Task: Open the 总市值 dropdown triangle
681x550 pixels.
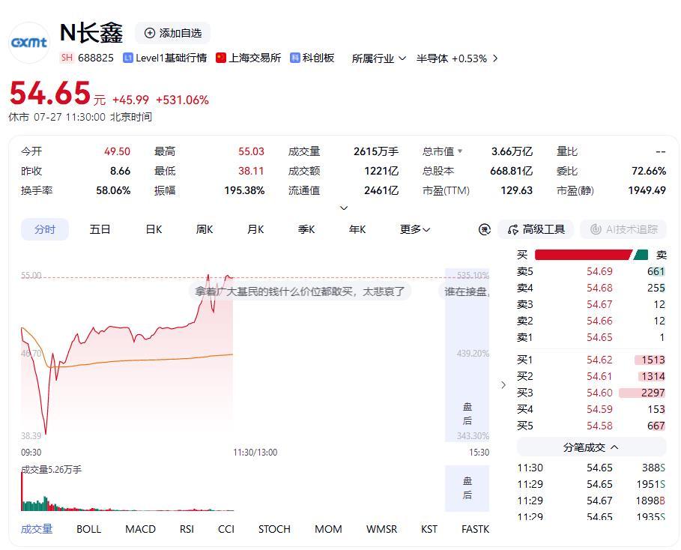Action: point(460,151)
